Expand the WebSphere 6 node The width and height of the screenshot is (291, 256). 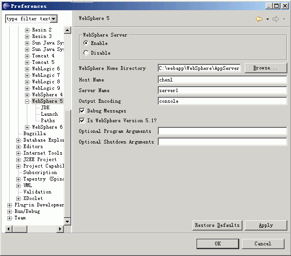(27, 127)
